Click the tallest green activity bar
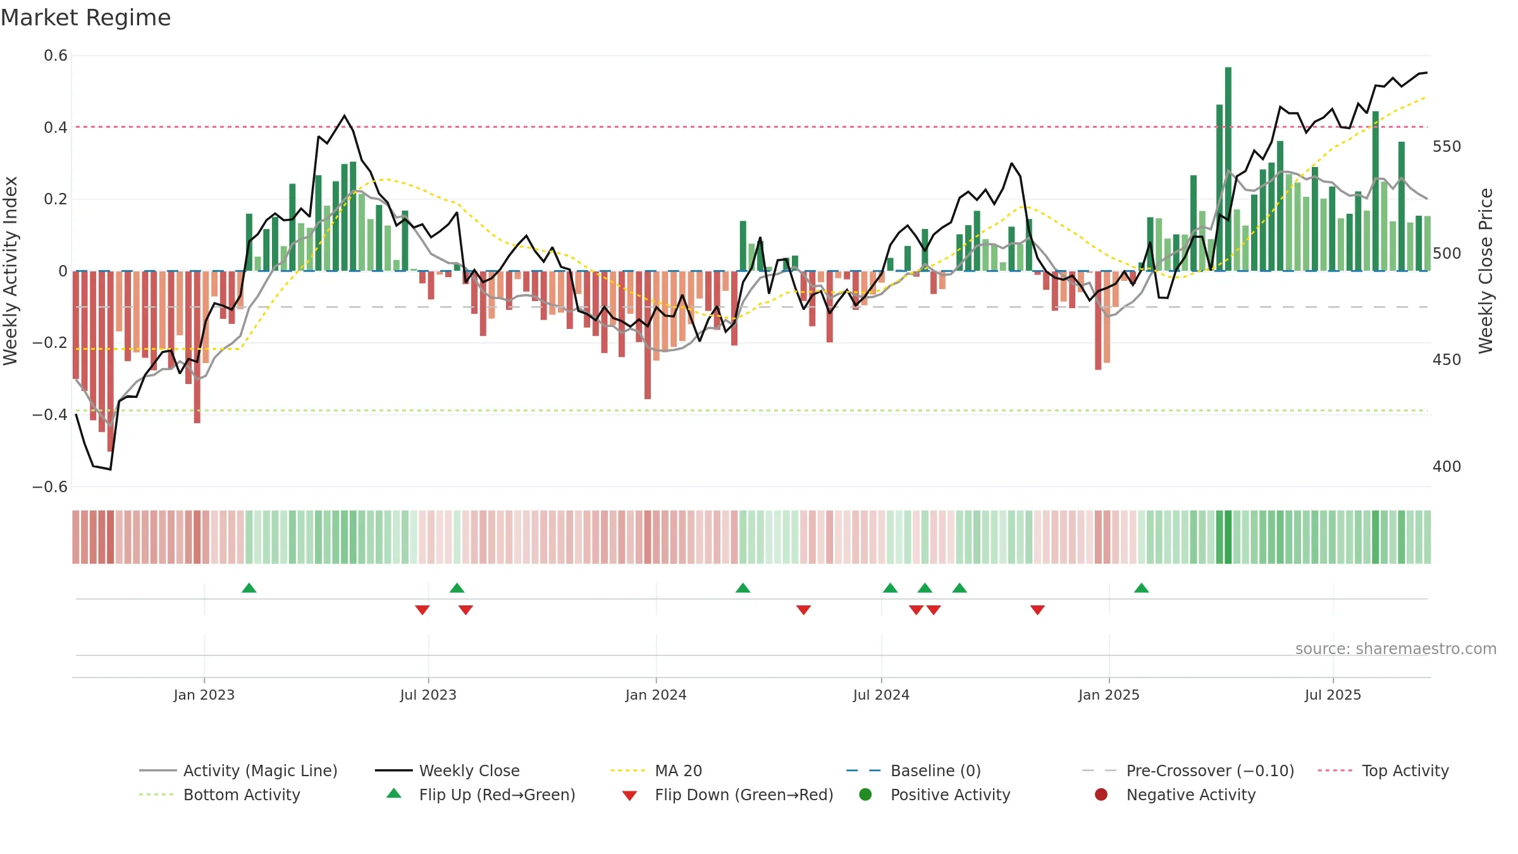This screenshot has height=854, width=1518. 1228,169
